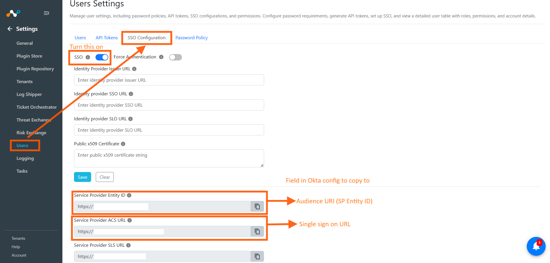Click info icon next to SSO label
Viewport: 550px width, 263px height.
tap(88, 57)
